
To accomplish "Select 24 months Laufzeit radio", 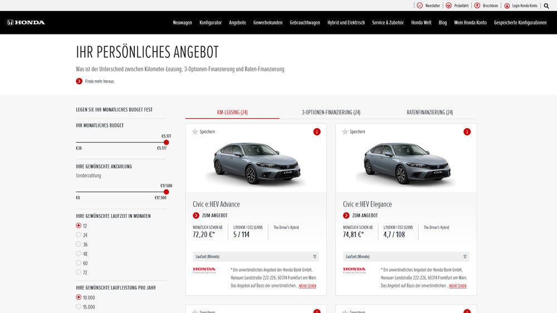I will coord(79,235).
